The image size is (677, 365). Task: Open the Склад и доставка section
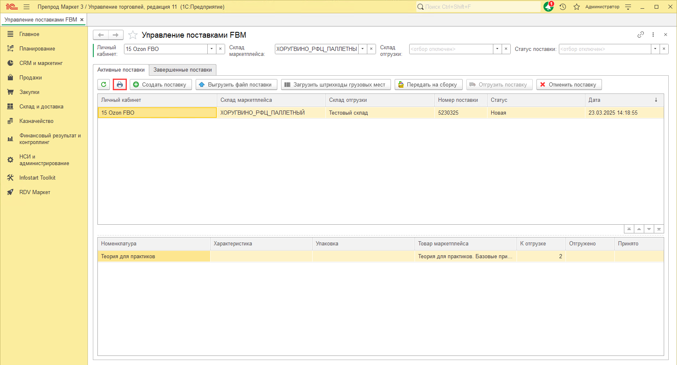[x=41, y=106]
